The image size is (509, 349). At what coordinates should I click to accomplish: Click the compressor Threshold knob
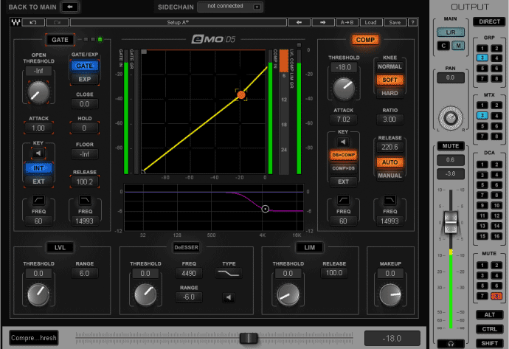point(344,89)
